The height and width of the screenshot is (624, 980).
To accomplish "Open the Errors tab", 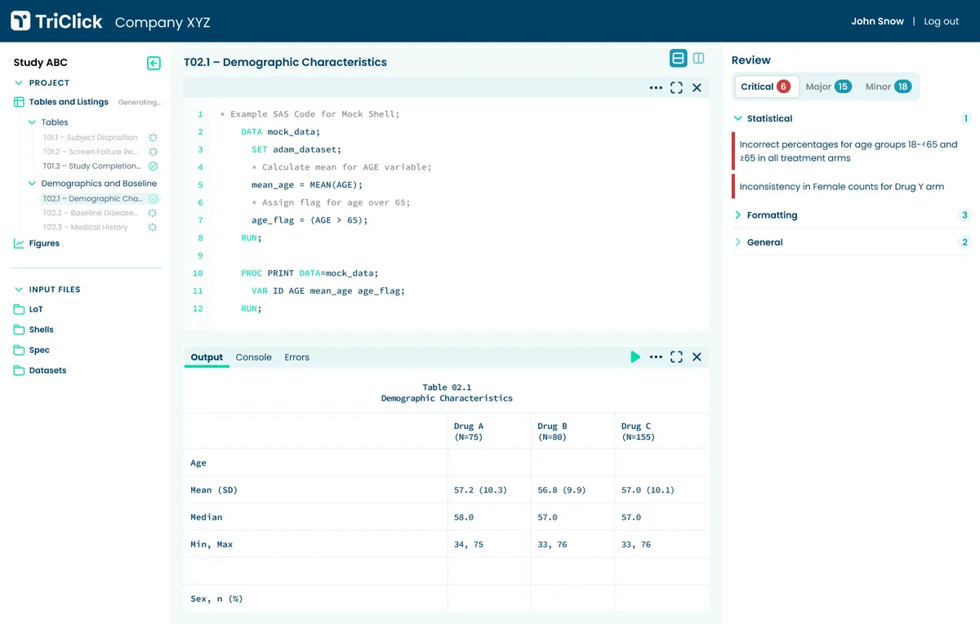I will tap(296, 357).
